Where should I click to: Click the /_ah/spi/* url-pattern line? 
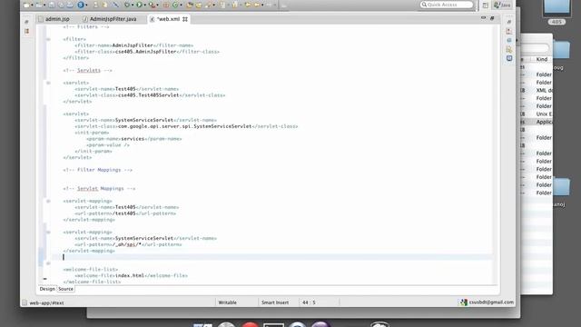128,244
